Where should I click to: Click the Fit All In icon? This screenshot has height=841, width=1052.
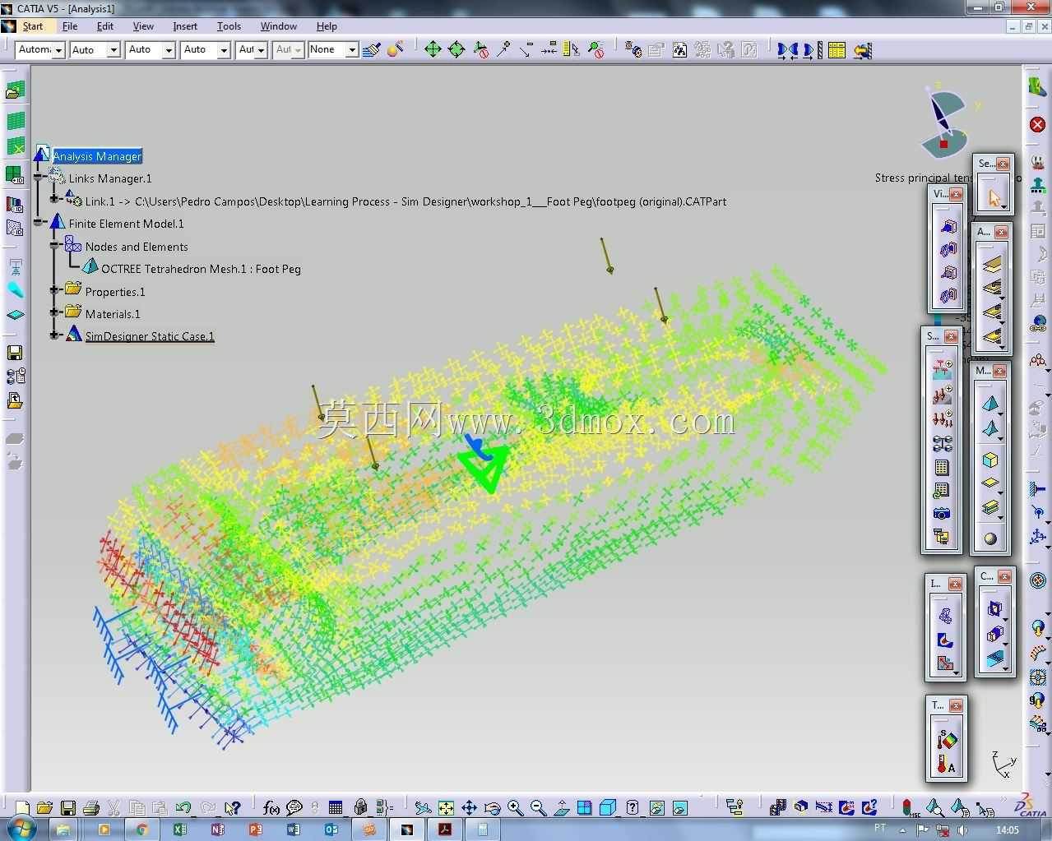point(446,808)
